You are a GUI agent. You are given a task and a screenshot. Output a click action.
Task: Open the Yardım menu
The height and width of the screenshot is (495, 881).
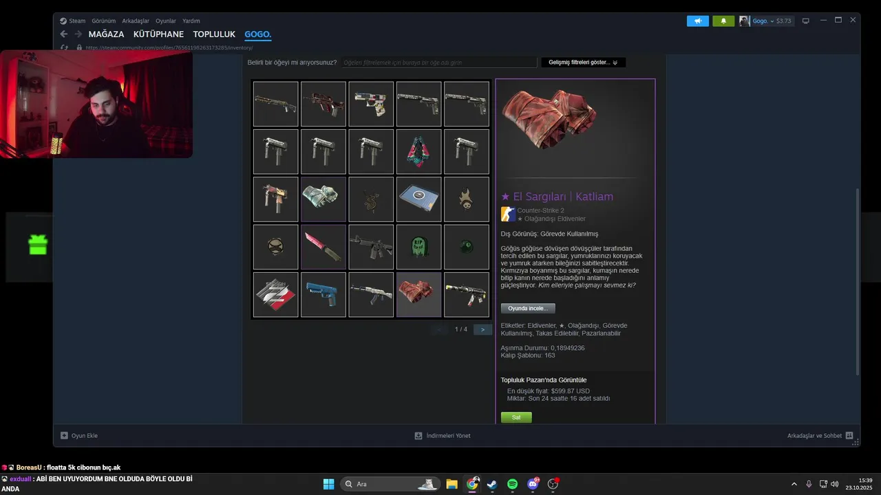(x=191, y=21)
